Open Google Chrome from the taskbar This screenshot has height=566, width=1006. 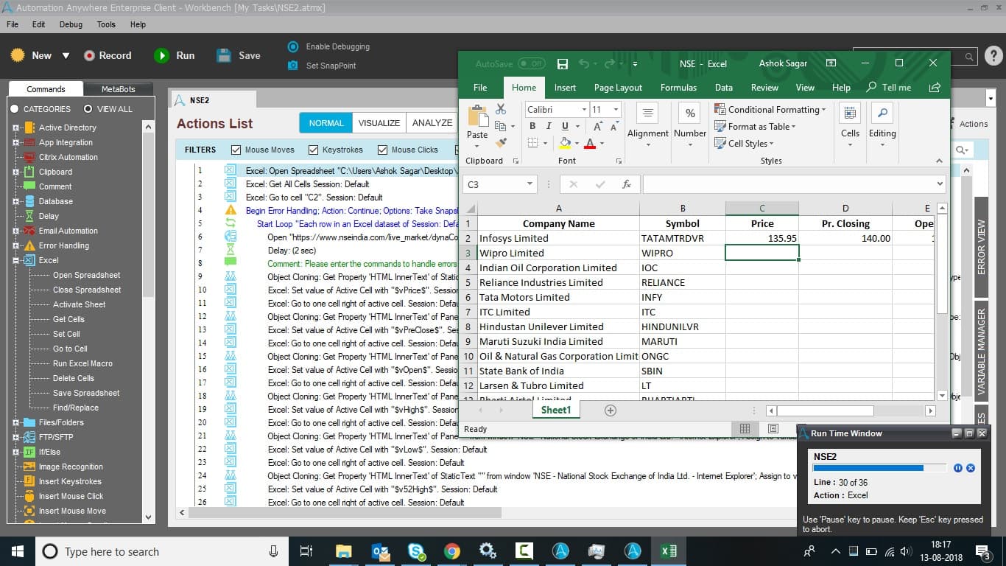click(451, 551)
